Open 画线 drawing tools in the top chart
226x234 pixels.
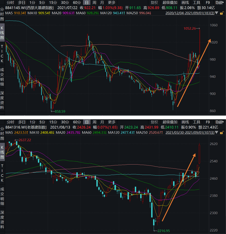185,3
